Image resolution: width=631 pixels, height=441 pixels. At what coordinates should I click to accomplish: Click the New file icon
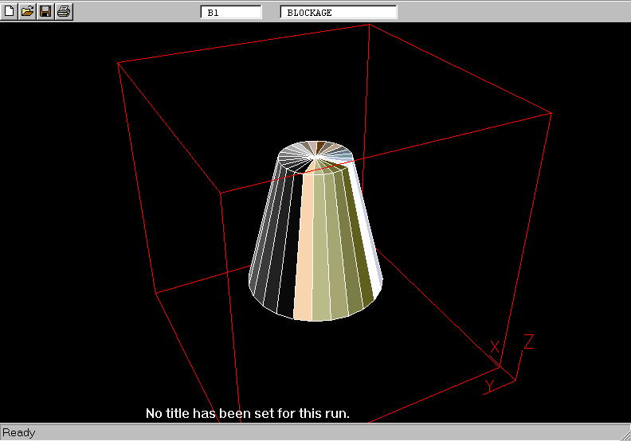click(10, 11)
